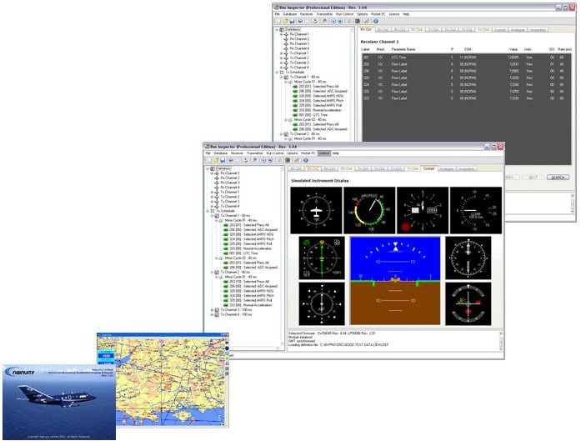Click the circular Stop icon in rear window toolbar

pyautogui.click(x=340, y=21)
